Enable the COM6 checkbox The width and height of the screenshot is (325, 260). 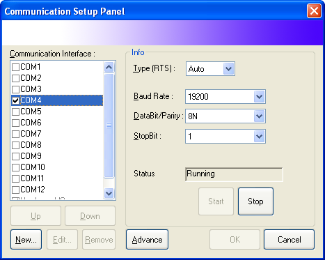click(x=15, y=123)
